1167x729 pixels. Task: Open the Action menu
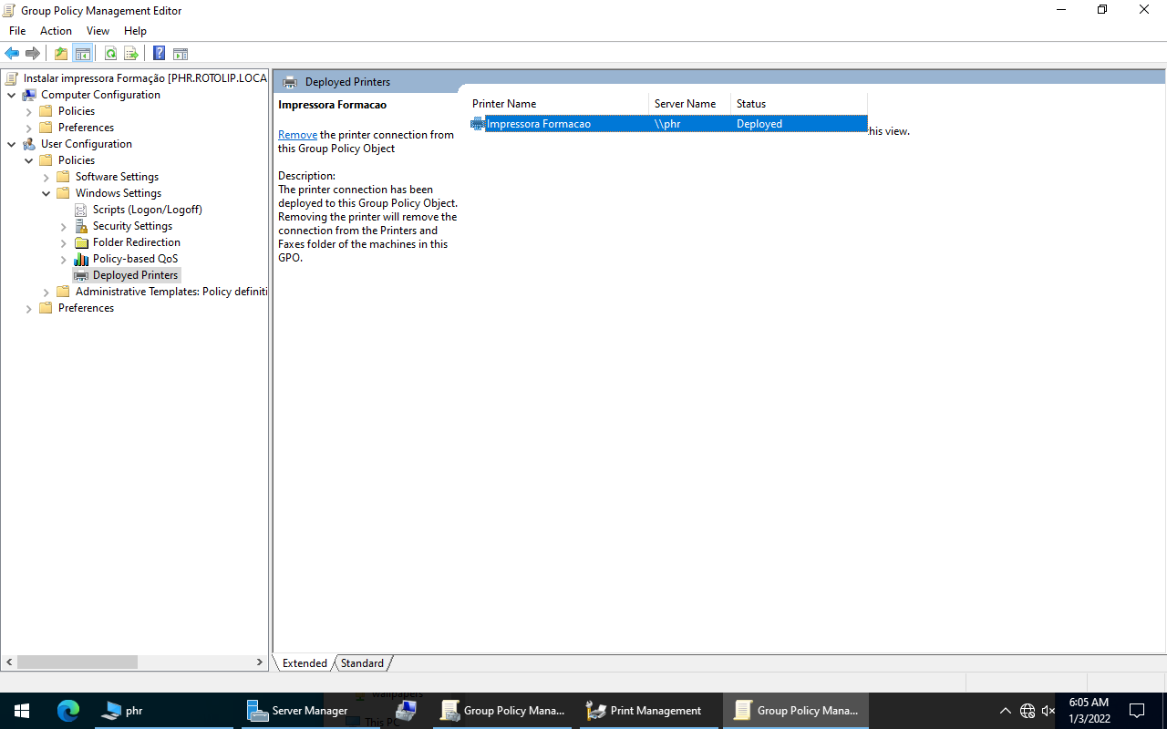pos(56,31)
